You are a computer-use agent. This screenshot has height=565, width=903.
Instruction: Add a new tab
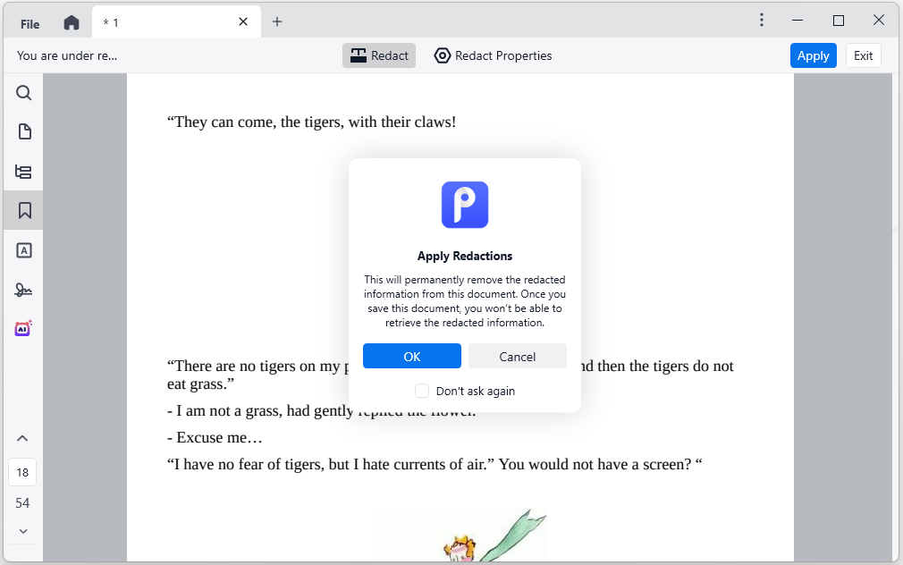[277, 21]
